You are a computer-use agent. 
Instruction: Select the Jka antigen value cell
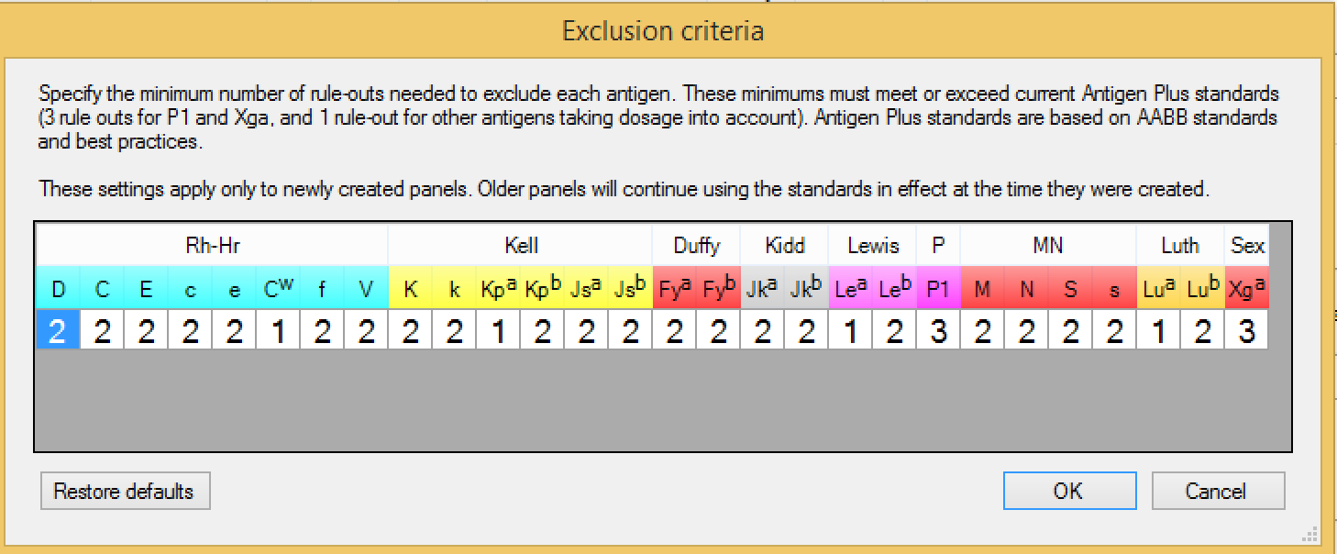coord(762,330)
